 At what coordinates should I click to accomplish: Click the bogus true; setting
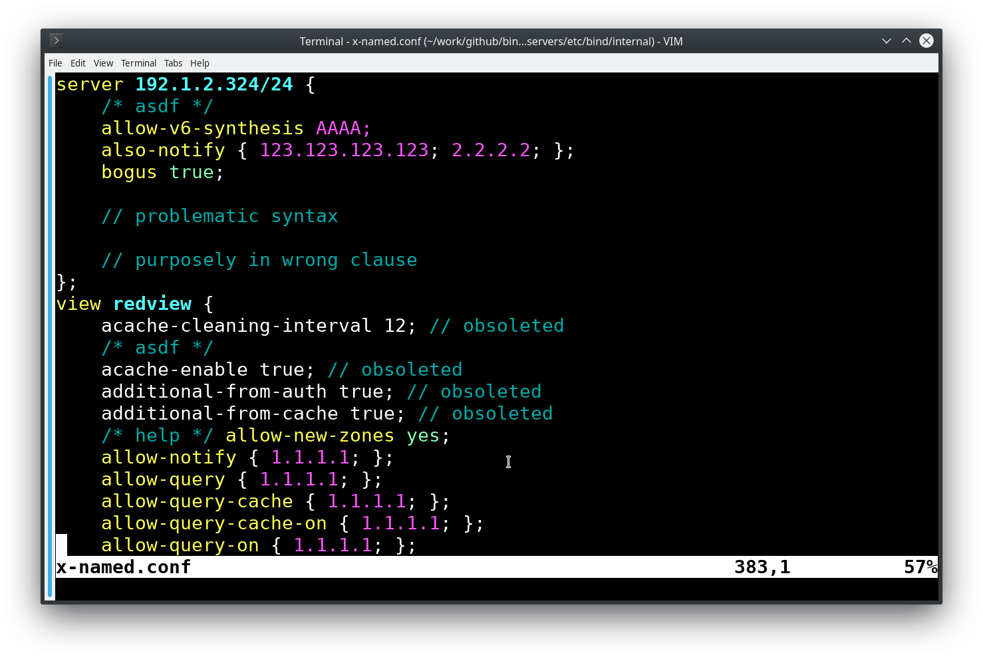162,172
